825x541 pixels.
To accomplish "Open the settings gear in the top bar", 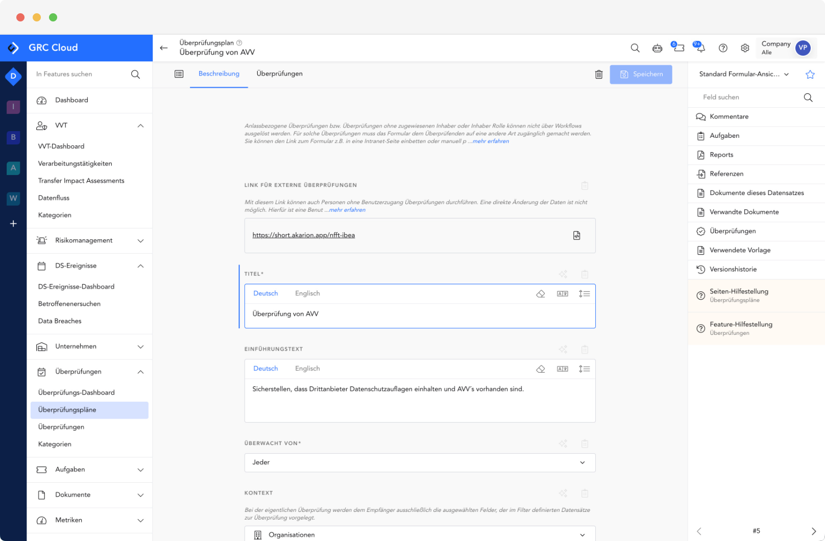I will click(745, 48).
